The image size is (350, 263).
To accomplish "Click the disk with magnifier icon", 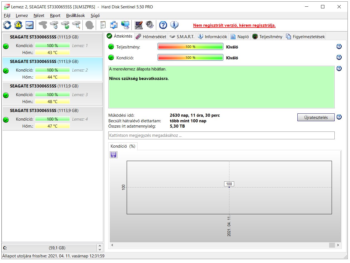I will pos(76,25).
